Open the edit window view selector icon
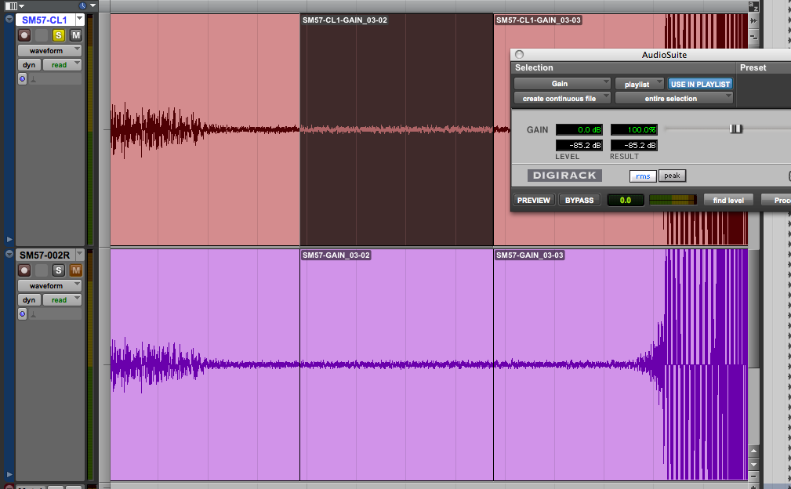This screenshot has width=791, height=489. [13, 6]
